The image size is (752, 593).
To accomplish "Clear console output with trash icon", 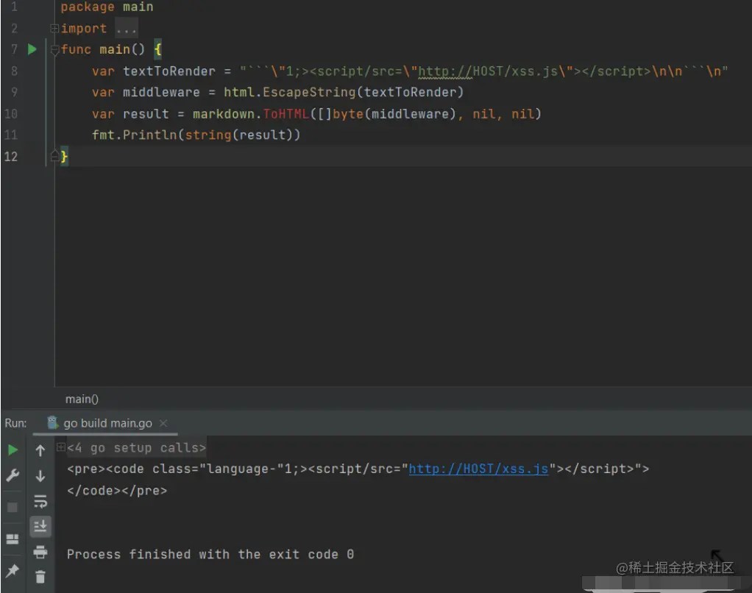I will pos(40,577).
